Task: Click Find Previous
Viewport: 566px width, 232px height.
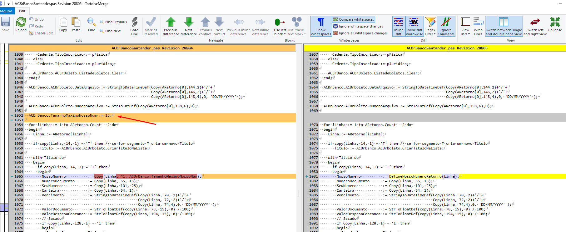Action: pyautogui.click(x=113, y=22)
